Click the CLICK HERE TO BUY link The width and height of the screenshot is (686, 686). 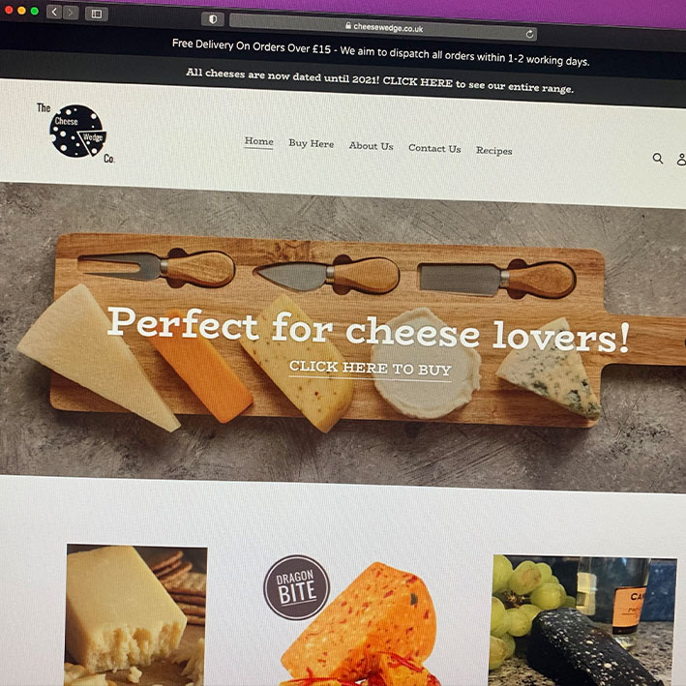click(x=371, y=369)
